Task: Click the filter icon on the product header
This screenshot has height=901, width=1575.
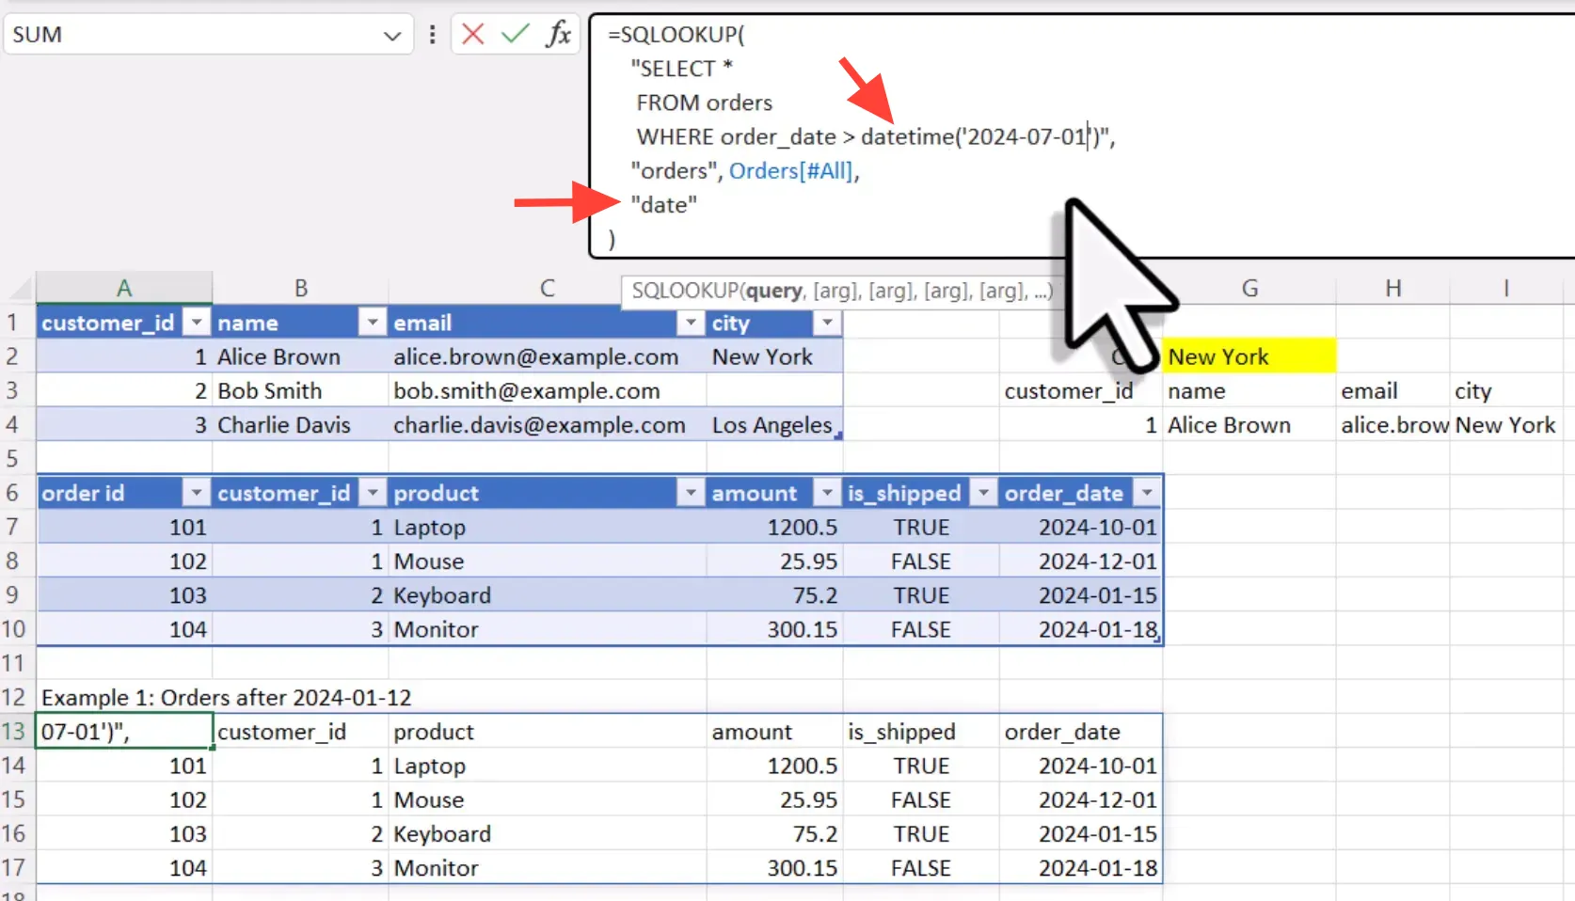Action: [692, 492]
